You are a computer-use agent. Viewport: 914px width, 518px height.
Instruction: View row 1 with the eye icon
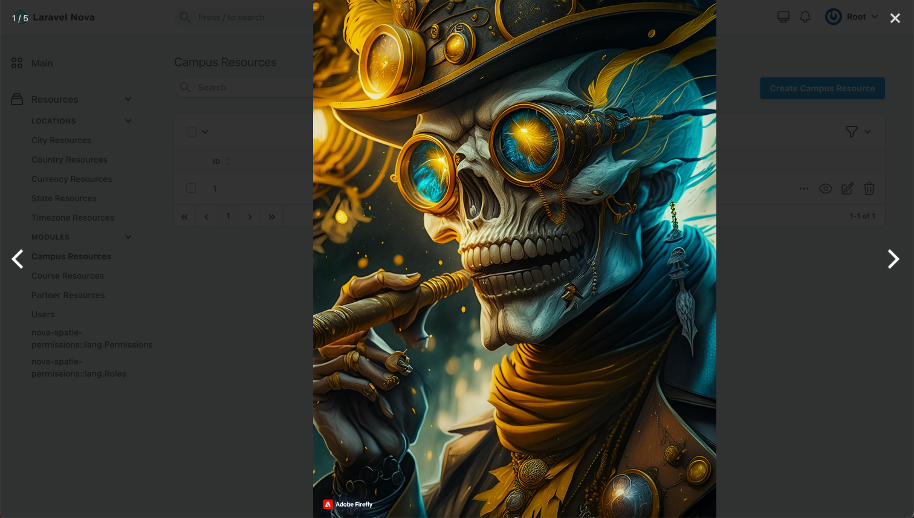click(826, 189)
